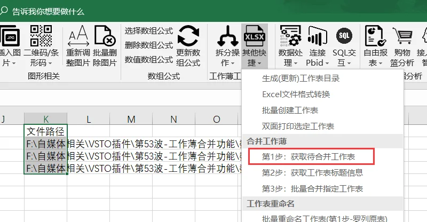Click the first file path cell under 文件路径
The image size is (427, 222).
point(45,144)
